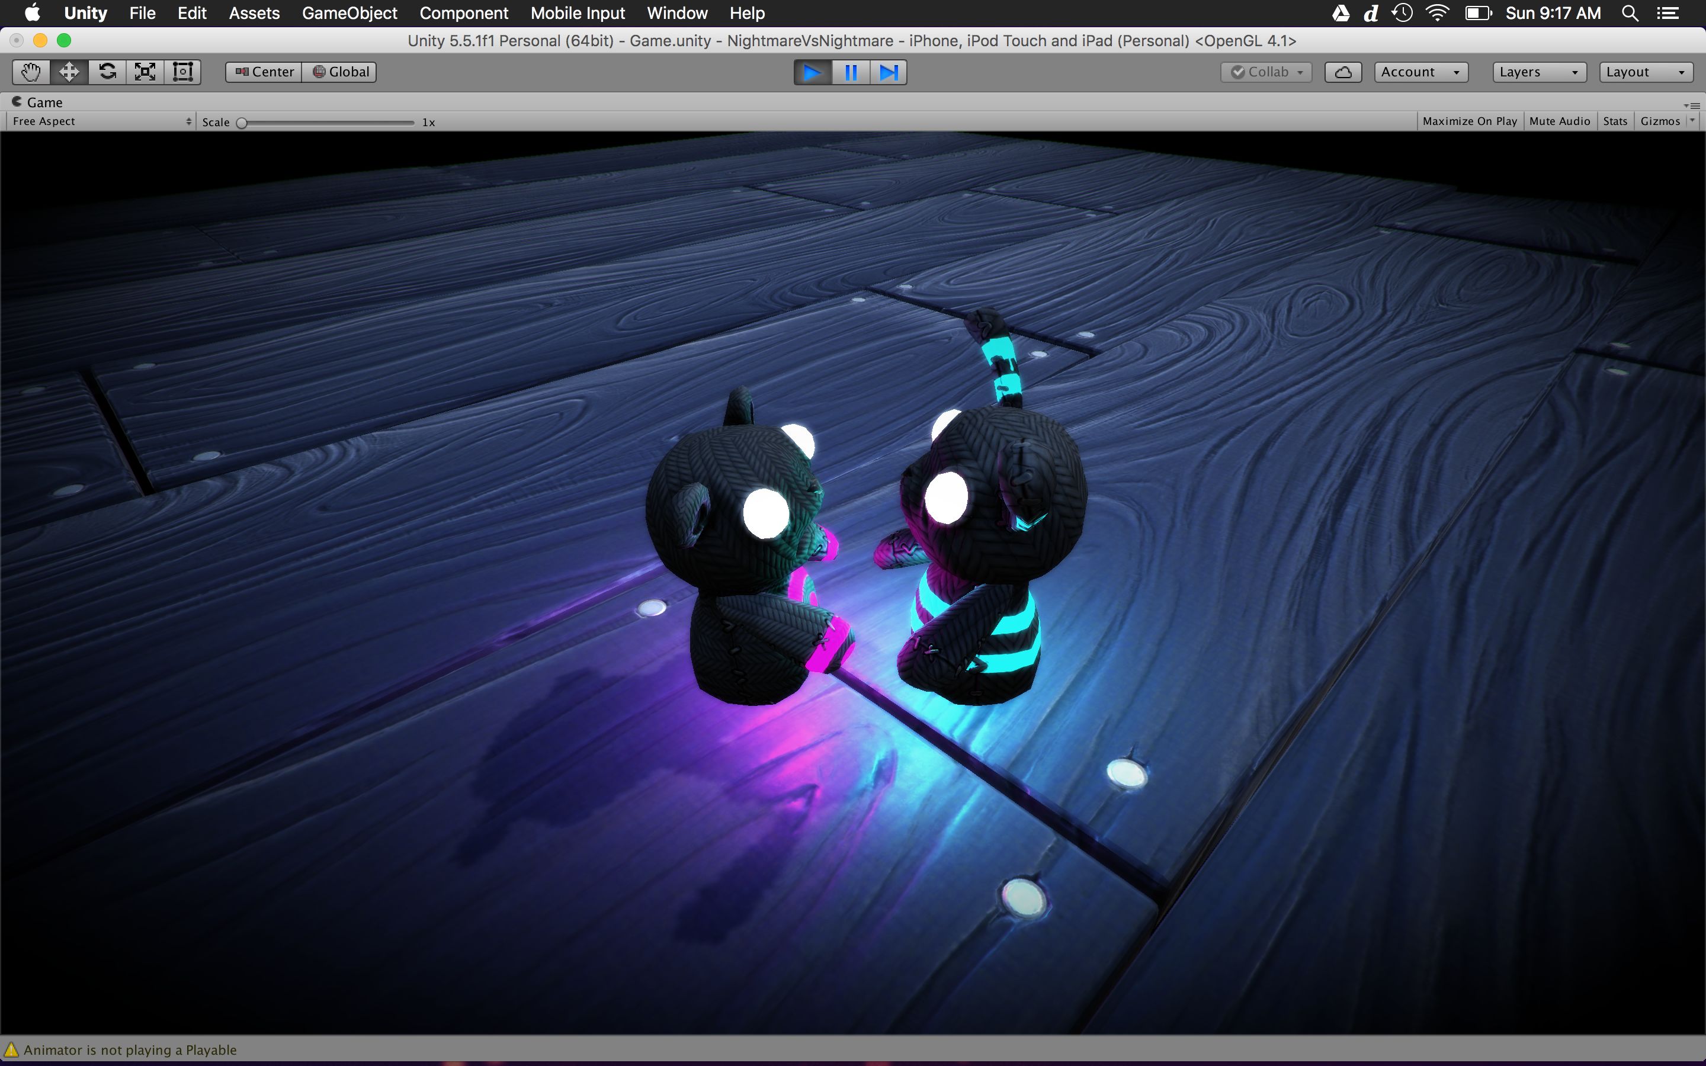Open the Layout dropdown
Image resolution: width=1706 pixels, height=1066 pixels.
(x=1646, y=72)
